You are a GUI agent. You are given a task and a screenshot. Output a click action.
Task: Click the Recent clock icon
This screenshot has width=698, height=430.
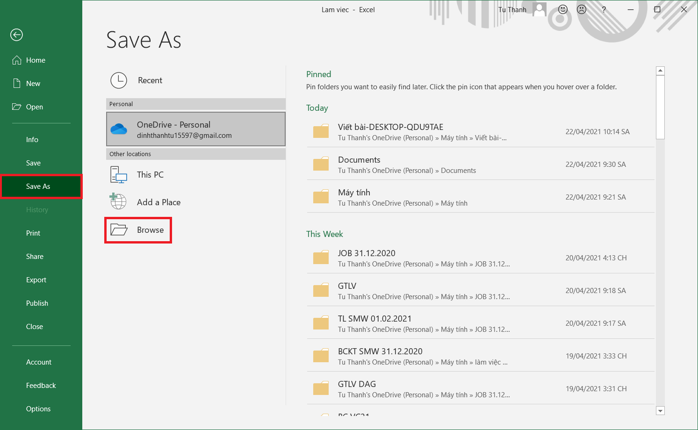coord(119,80)
